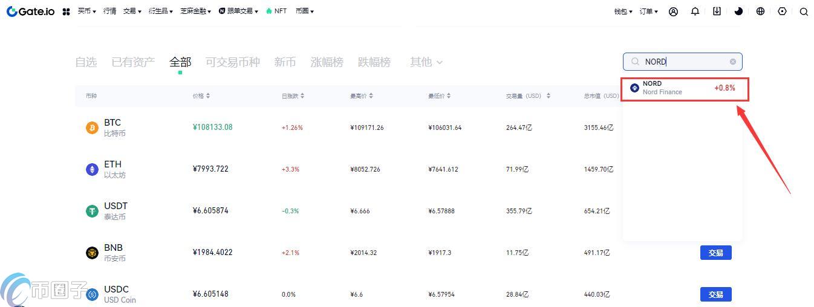Open the ETH 以太坊 coin name

[115, 169]
